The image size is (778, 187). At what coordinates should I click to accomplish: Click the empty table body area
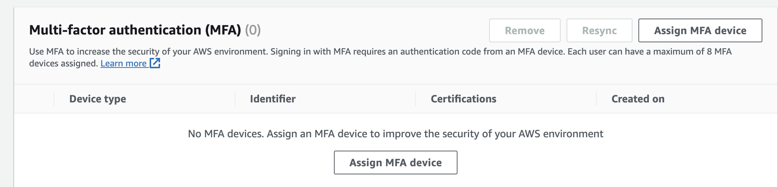tap(395, 150)
